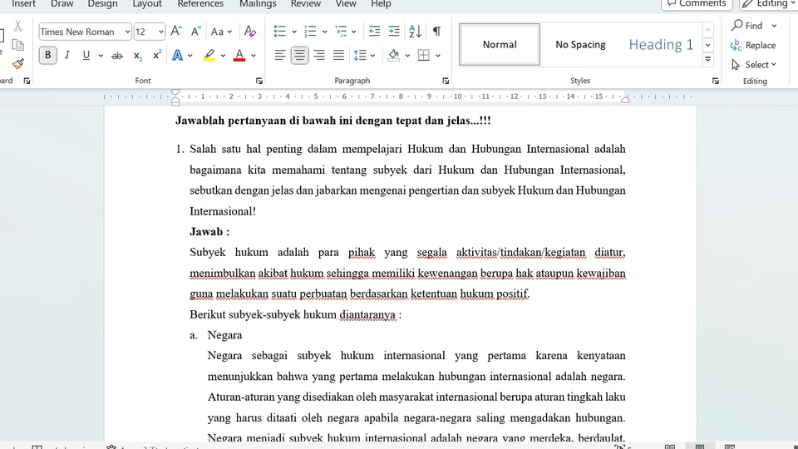Viewport: 798px width, 449px height.
Task: Open the Styles pane launcher
Action: click(716, 81)
